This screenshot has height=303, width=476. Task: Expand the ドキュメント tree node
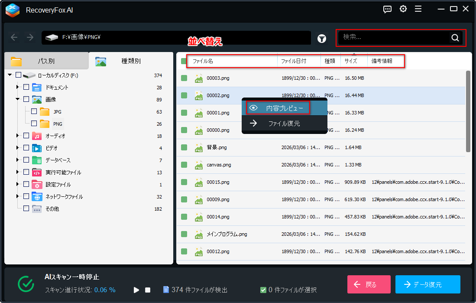(x=18, y=87)
